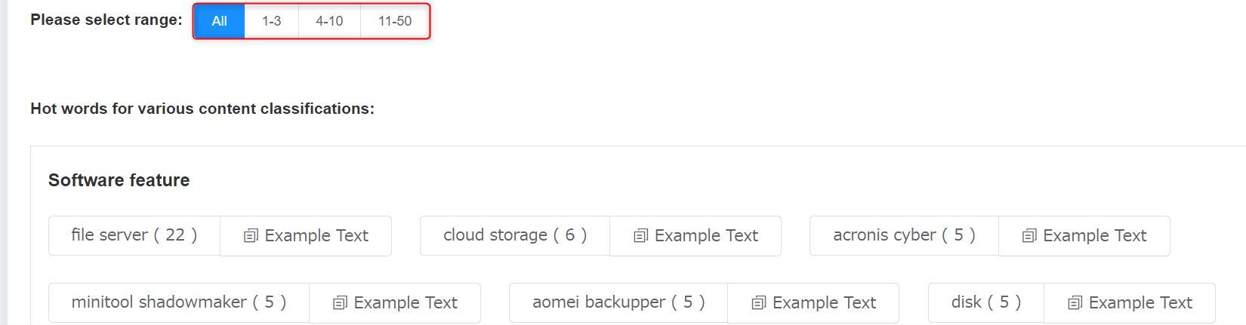Open the minitool shadowmaker ( 5 ) hot word
1246x325 pixels.
click(x=179, y=303)
